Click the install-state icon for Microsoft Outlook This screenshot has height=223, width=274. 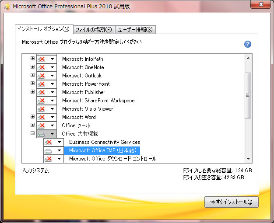click(x=41, y=76)
